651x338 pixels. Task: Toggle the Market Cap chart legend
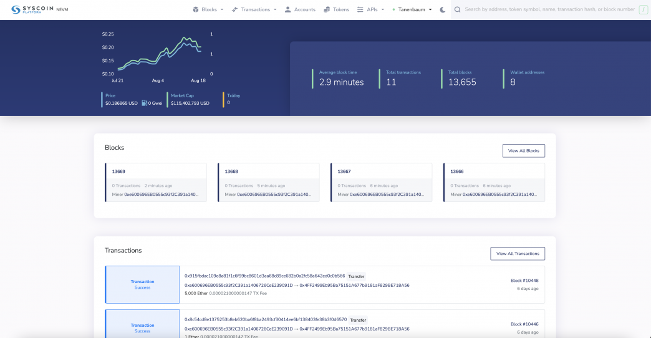pos(182,95)
